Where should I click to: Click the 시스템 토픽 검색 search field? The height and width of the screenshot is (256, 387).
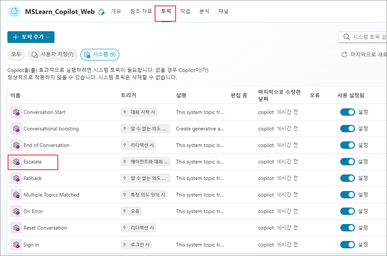[363, 37]
